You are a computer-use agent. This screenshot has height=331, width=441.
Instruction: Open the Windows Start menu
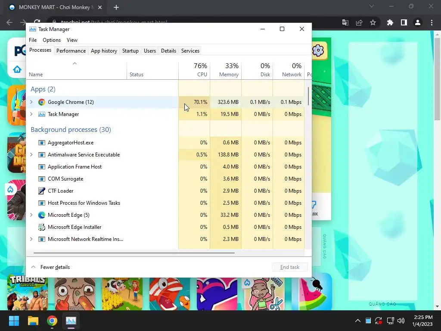[14, 321]
